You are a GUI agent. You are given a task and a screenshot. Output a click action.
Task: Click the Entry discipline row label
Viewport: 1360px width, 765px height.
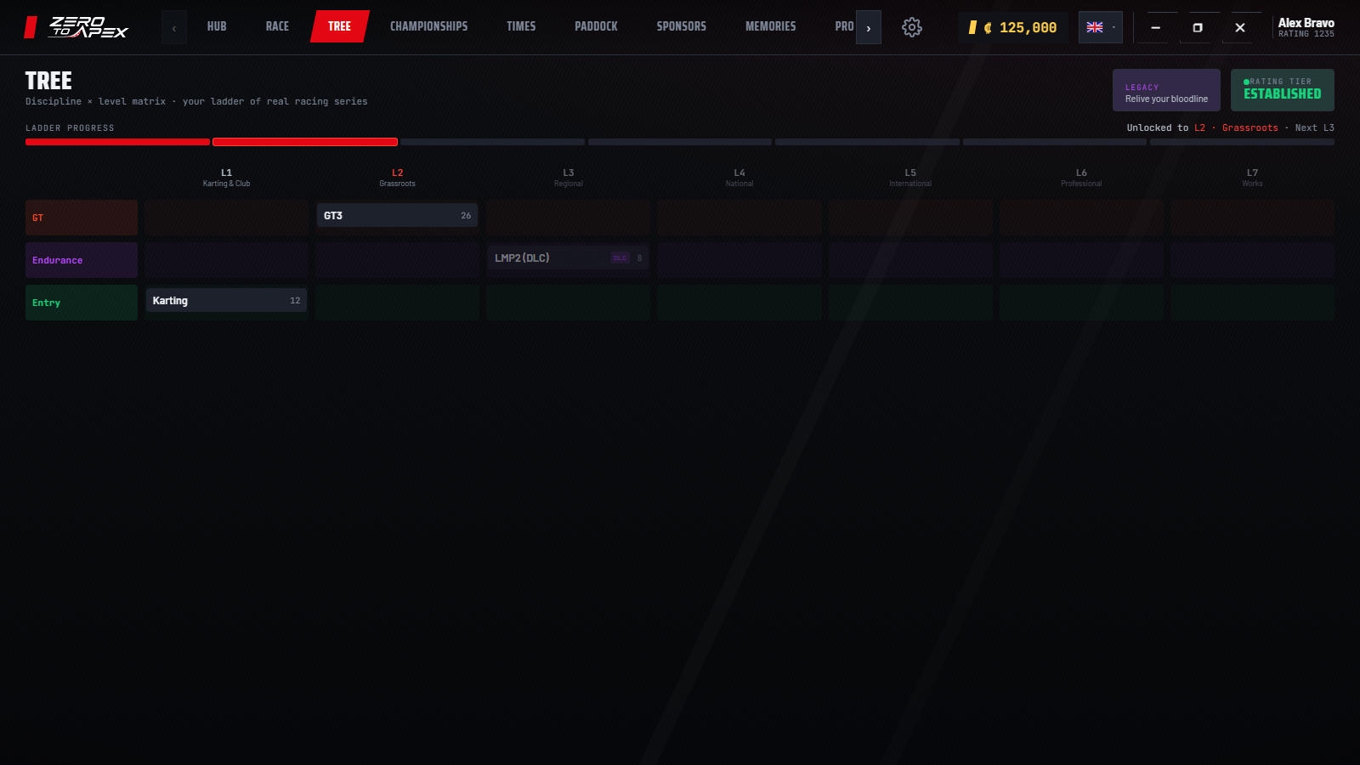tap(82, 303)
